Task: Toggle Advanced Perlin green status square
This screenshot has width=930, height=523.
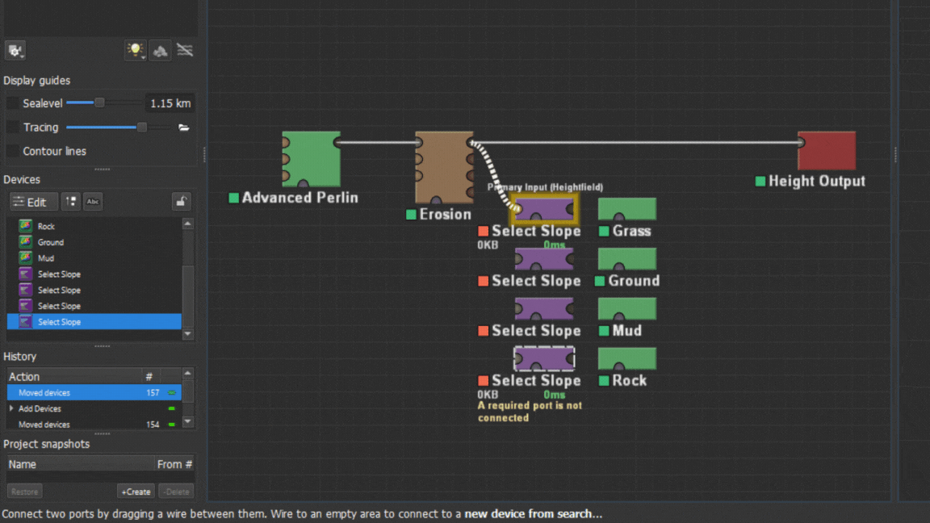Action: tap(233, 198)
